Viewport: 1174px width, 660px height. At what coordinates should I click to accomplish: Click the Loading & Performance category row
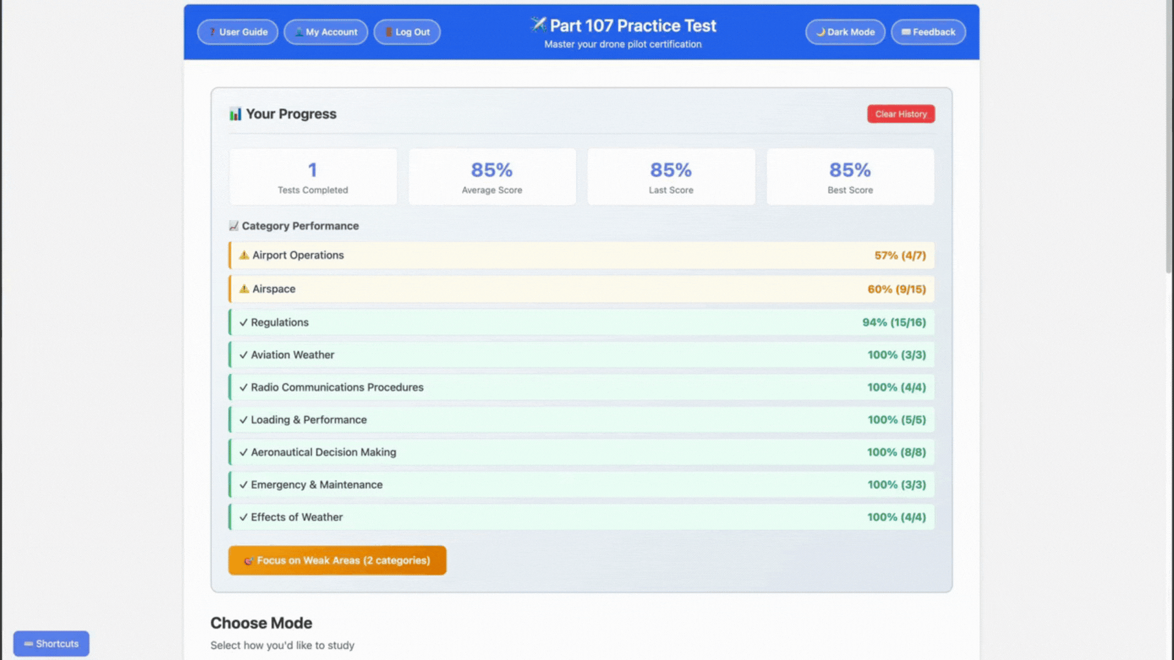[x=581, y=420]
